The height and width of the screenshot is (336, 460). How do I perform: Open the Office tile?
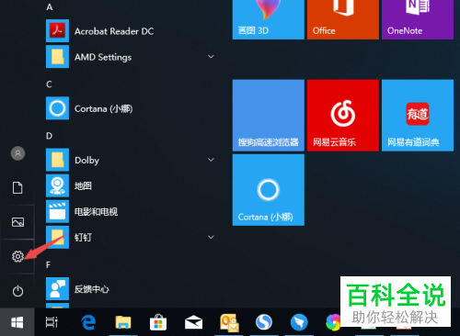pyautogui.click(x=343, y=19)
